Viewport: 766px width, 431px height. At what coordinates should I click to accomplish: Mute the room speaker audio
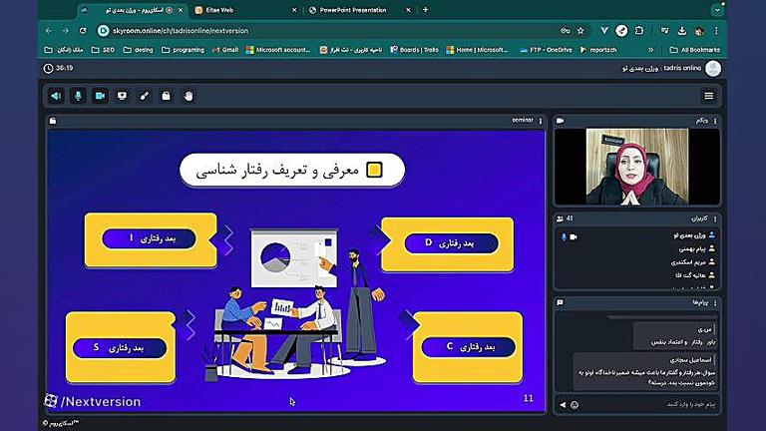[x=56, y=96]
